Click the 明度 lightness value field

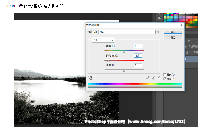(x=138, y=65)
